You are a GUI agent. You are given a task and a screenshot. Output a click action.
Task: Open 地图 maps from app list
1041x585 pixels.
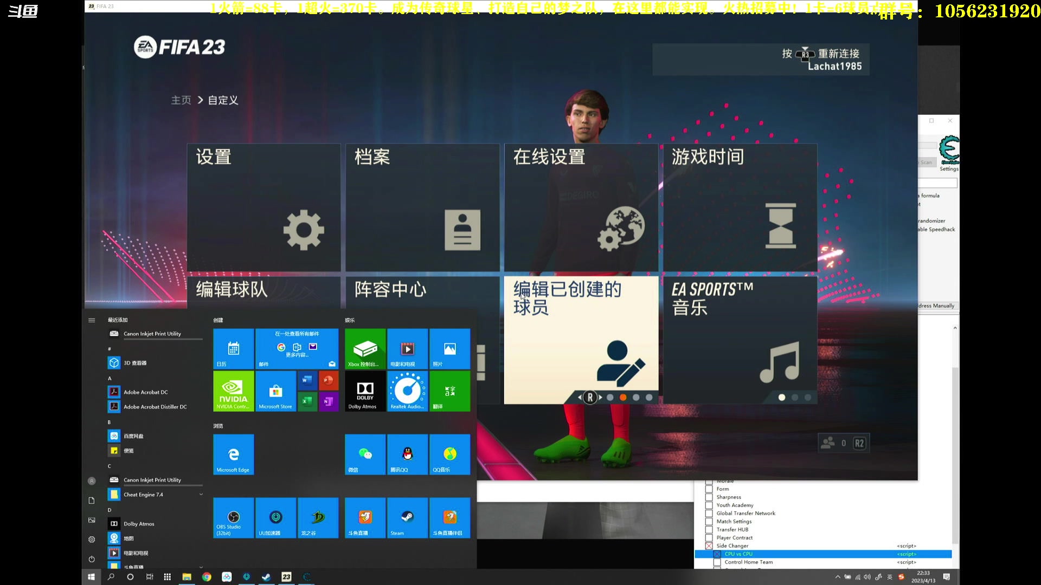(x=156, y=538)
